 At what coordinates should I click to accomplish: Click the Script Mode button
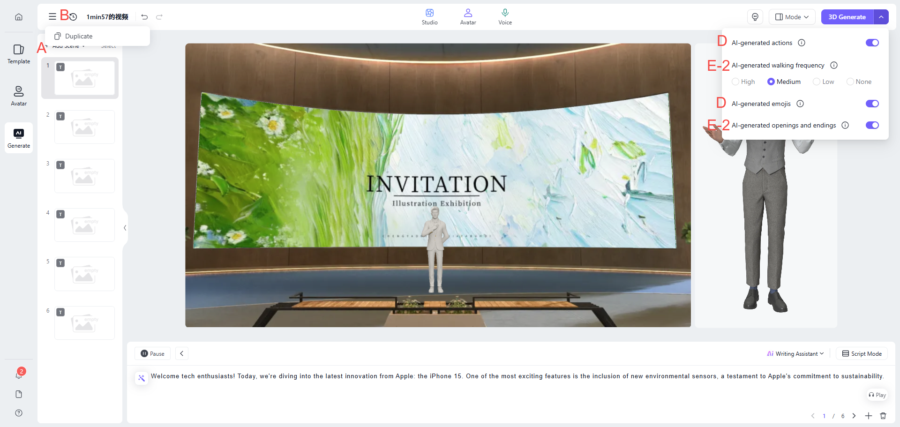(x=862, y=354)
